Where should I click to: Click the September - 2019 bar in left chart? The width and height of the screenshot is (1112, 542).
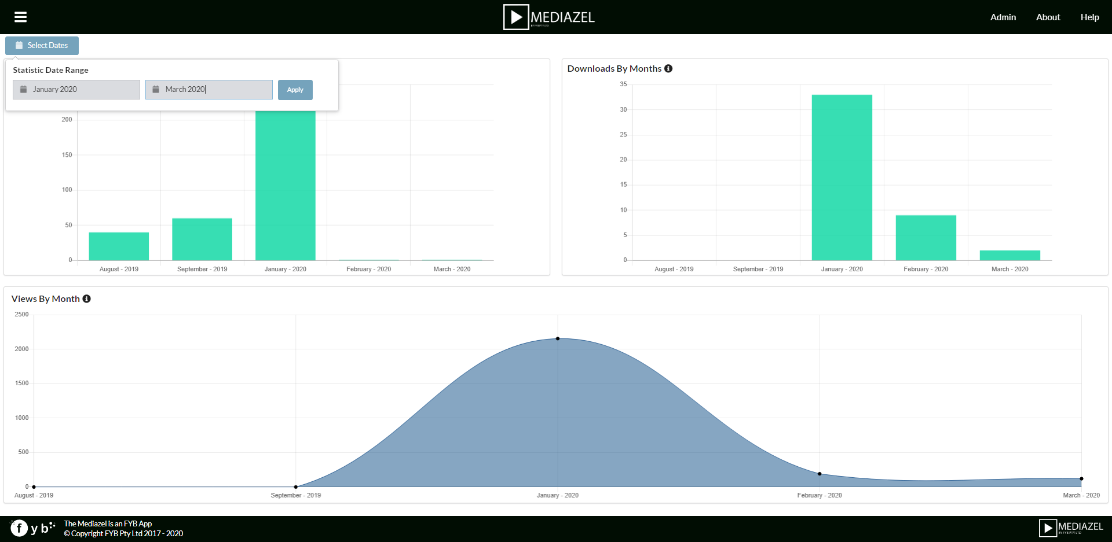tap(202, 239)
